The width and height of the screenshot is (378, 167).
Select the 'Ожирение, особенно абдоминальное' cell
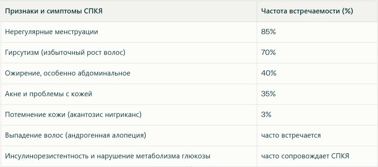tap(68, 73)
